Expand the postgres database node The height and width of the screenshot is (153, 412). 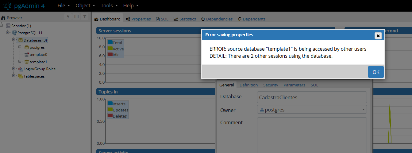[x=20, y=47]
